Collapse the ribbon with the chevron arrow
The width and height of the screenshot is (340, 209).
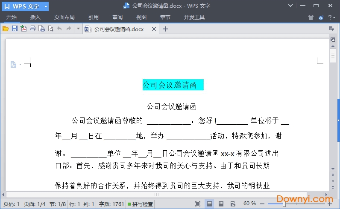pos(290,6)
